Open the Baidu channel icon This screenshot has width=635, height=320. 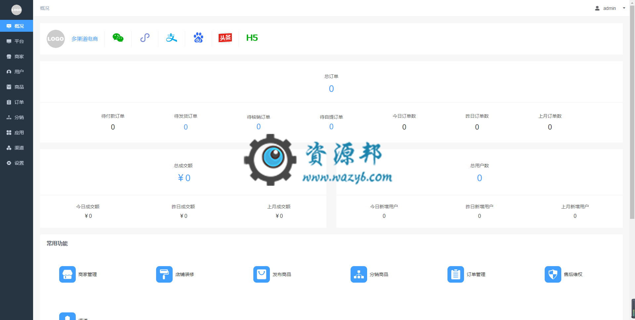(x=198, y=38)
